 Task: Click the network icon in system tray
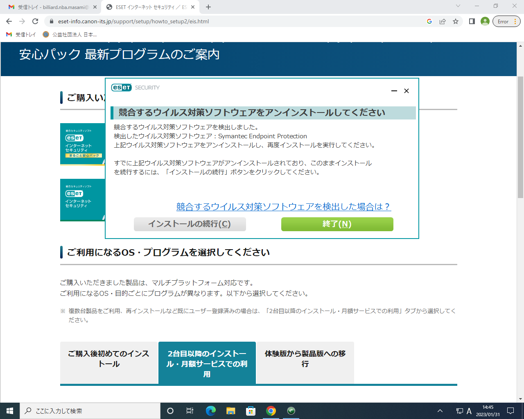(x=459, y=411)
